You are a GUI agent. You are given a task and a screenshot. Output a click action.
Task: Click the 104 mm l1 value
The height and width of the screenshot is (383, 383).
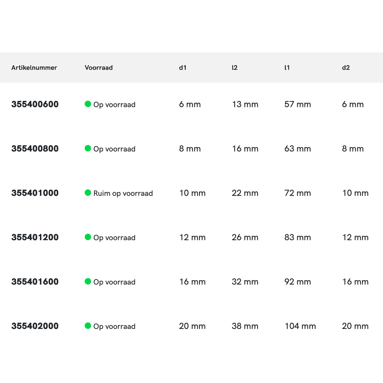click(300, 326)
